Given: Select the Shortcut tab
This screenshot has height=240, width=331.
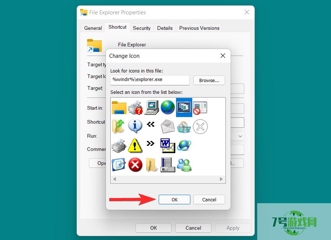Looking at the screenshot, I should point(117,27).
